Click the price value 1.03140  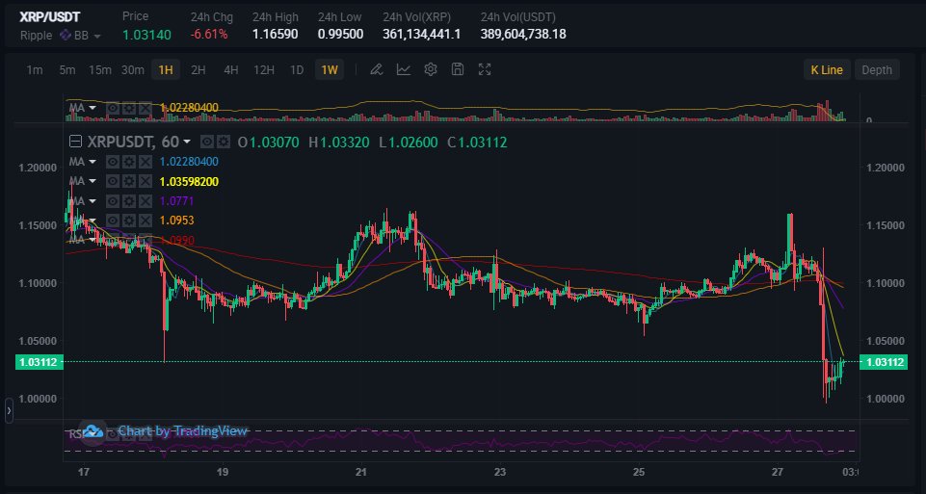pyautogui.click(x=147, y=35)
